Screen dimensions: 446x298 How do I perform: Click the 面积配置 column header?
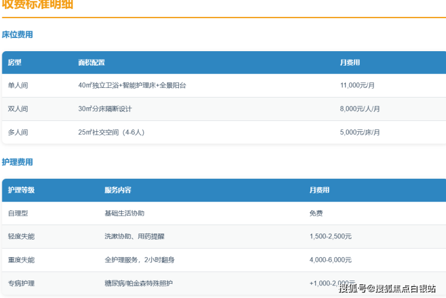(x=91, y=63)
